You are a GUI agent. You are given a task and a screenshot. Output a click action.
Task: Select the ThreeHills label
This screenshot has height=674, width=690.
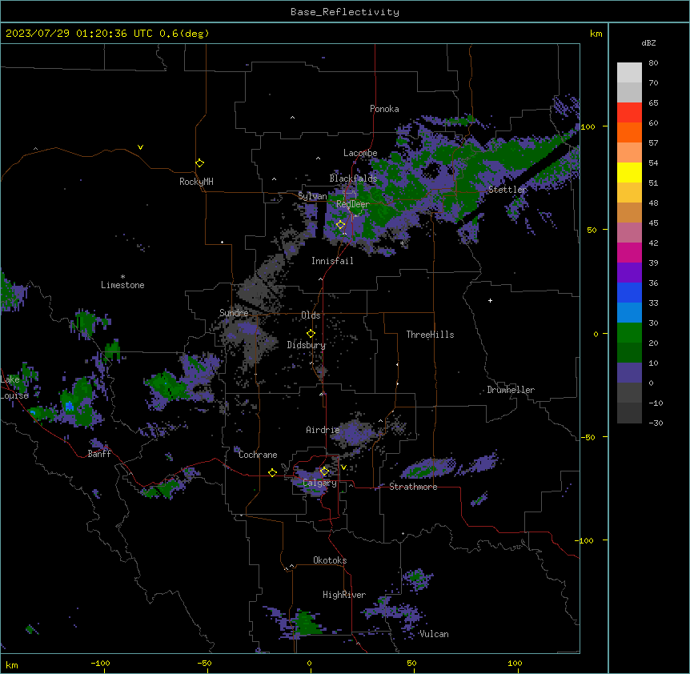click(430, 335)
